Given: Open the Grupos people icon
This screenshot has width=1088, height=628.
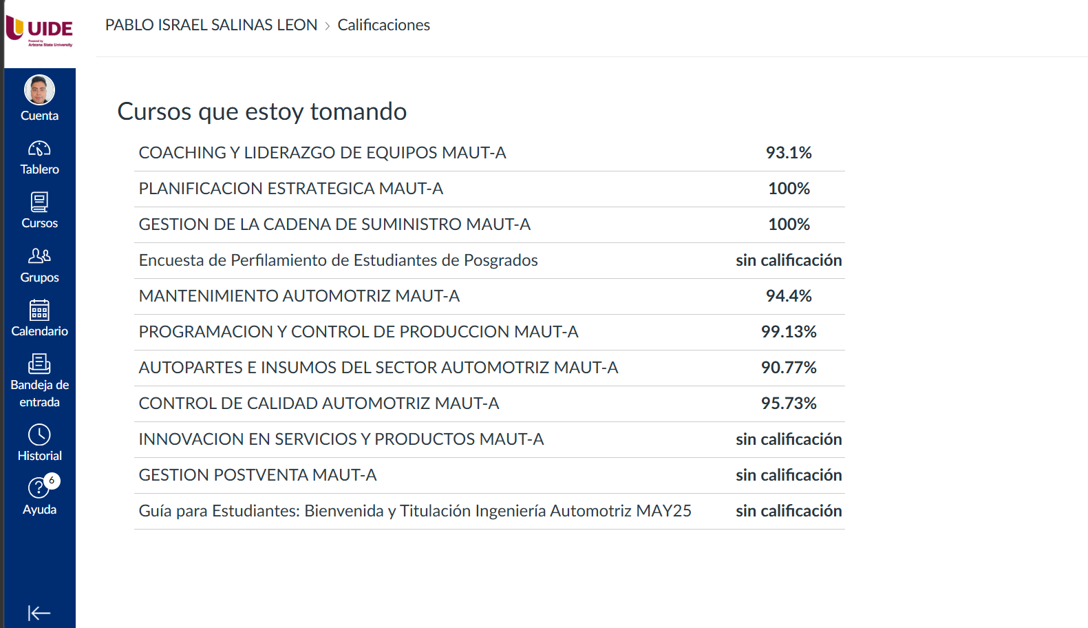Looking at the screenshot, I should (x=39, y=256).
